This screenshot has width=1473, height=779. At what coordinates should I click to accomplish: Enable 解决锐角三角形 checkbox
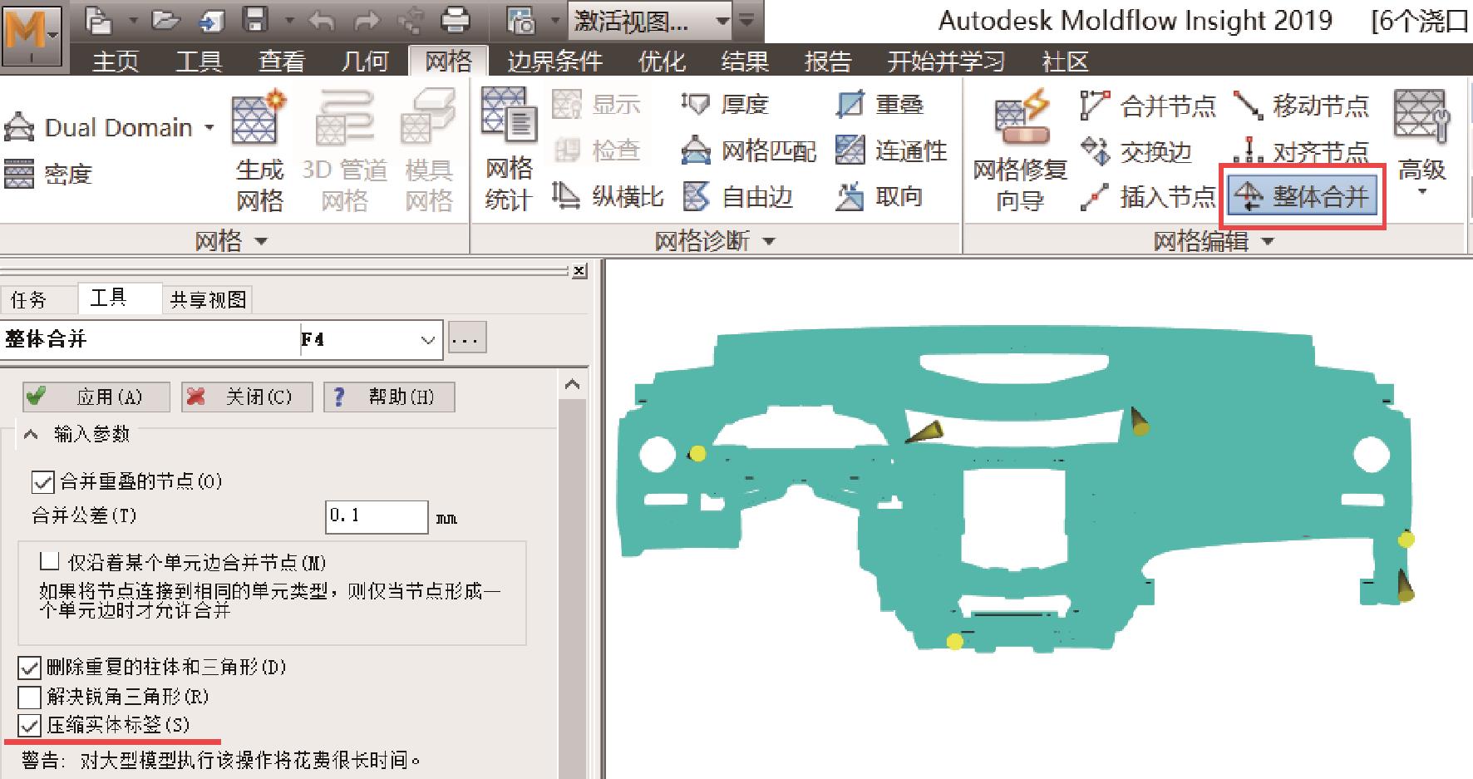pos(29,696)
